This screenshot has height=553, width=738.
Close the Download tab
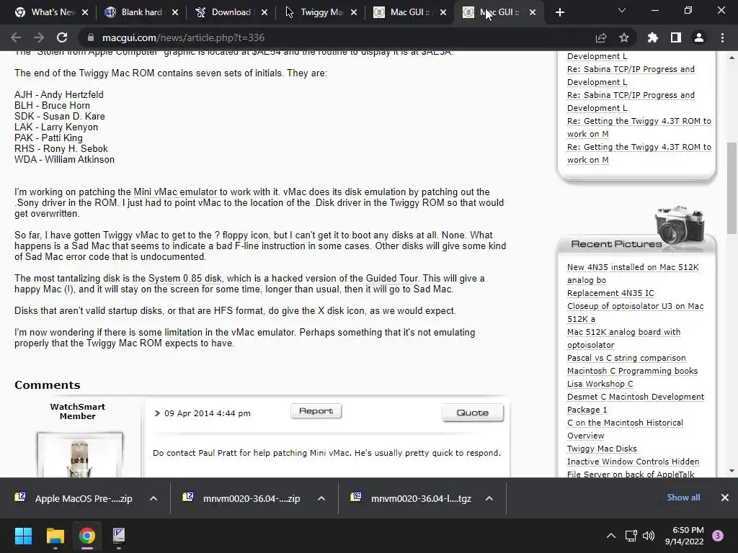point(264,12)
